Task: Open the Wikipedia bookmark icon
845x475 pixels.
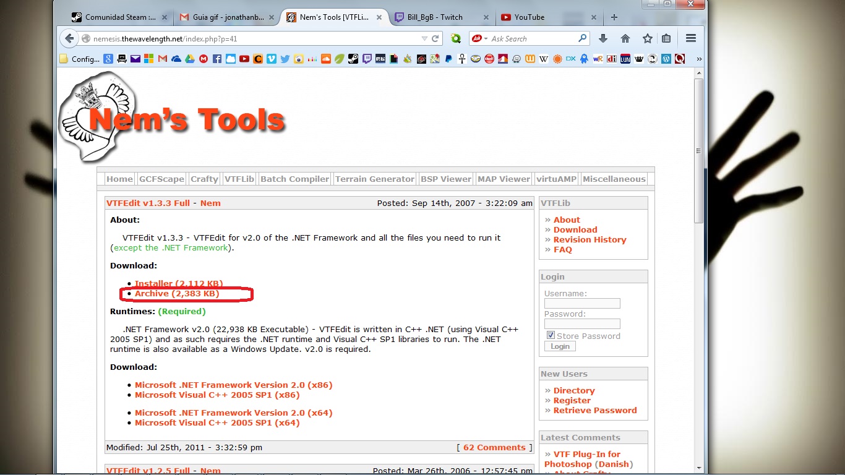Action: coord(544,59)
